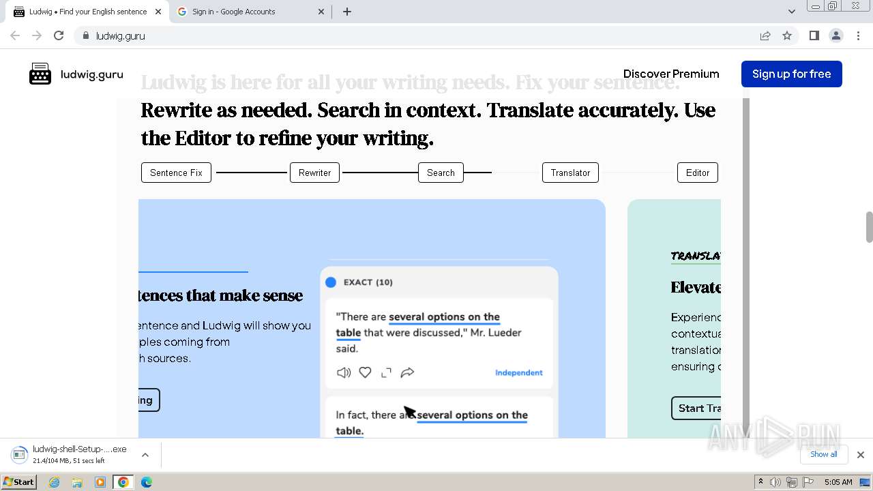The image size is (873, 491).
Task: Select the Sentence Fix step
Action: [176, 173]
